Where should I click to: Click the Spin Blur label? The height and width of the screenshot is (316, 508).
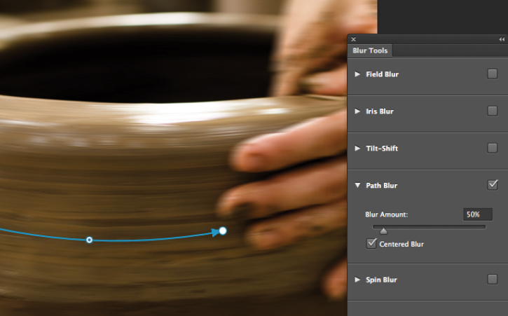[x=381, y=280]
